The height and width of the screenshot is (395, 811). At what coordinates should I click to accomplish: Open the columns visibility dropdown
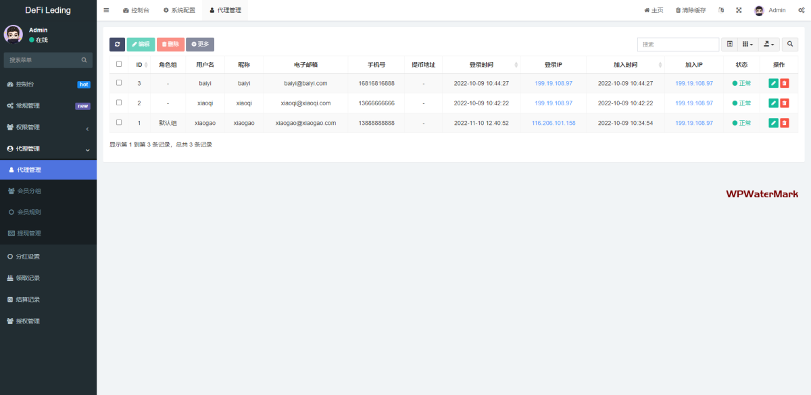point(747,44)
